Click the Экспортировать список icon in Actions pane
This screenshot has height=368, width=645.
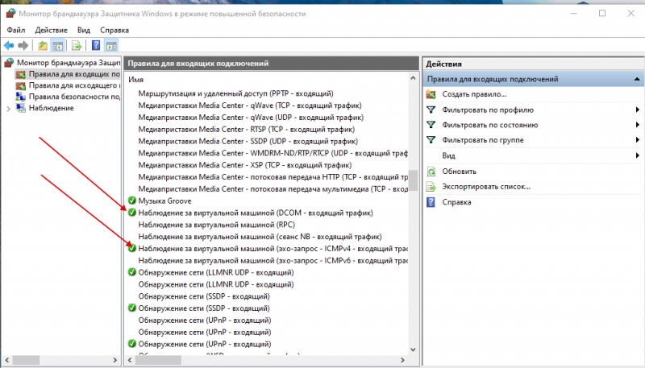click(431, 186)
